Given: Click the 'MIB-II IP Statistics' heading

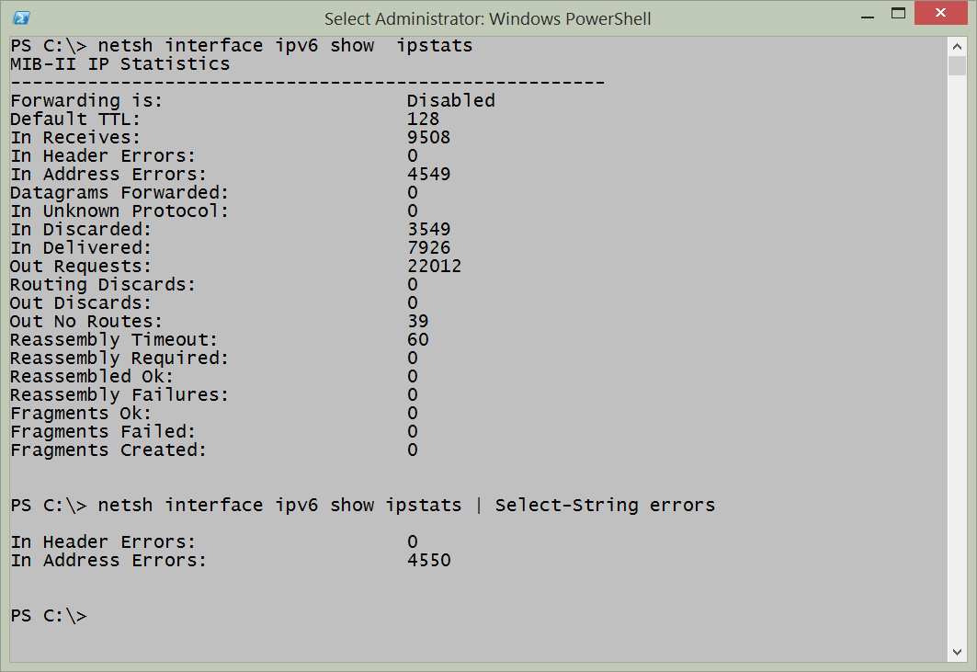Looking at the screenshot, I should 119,64.
